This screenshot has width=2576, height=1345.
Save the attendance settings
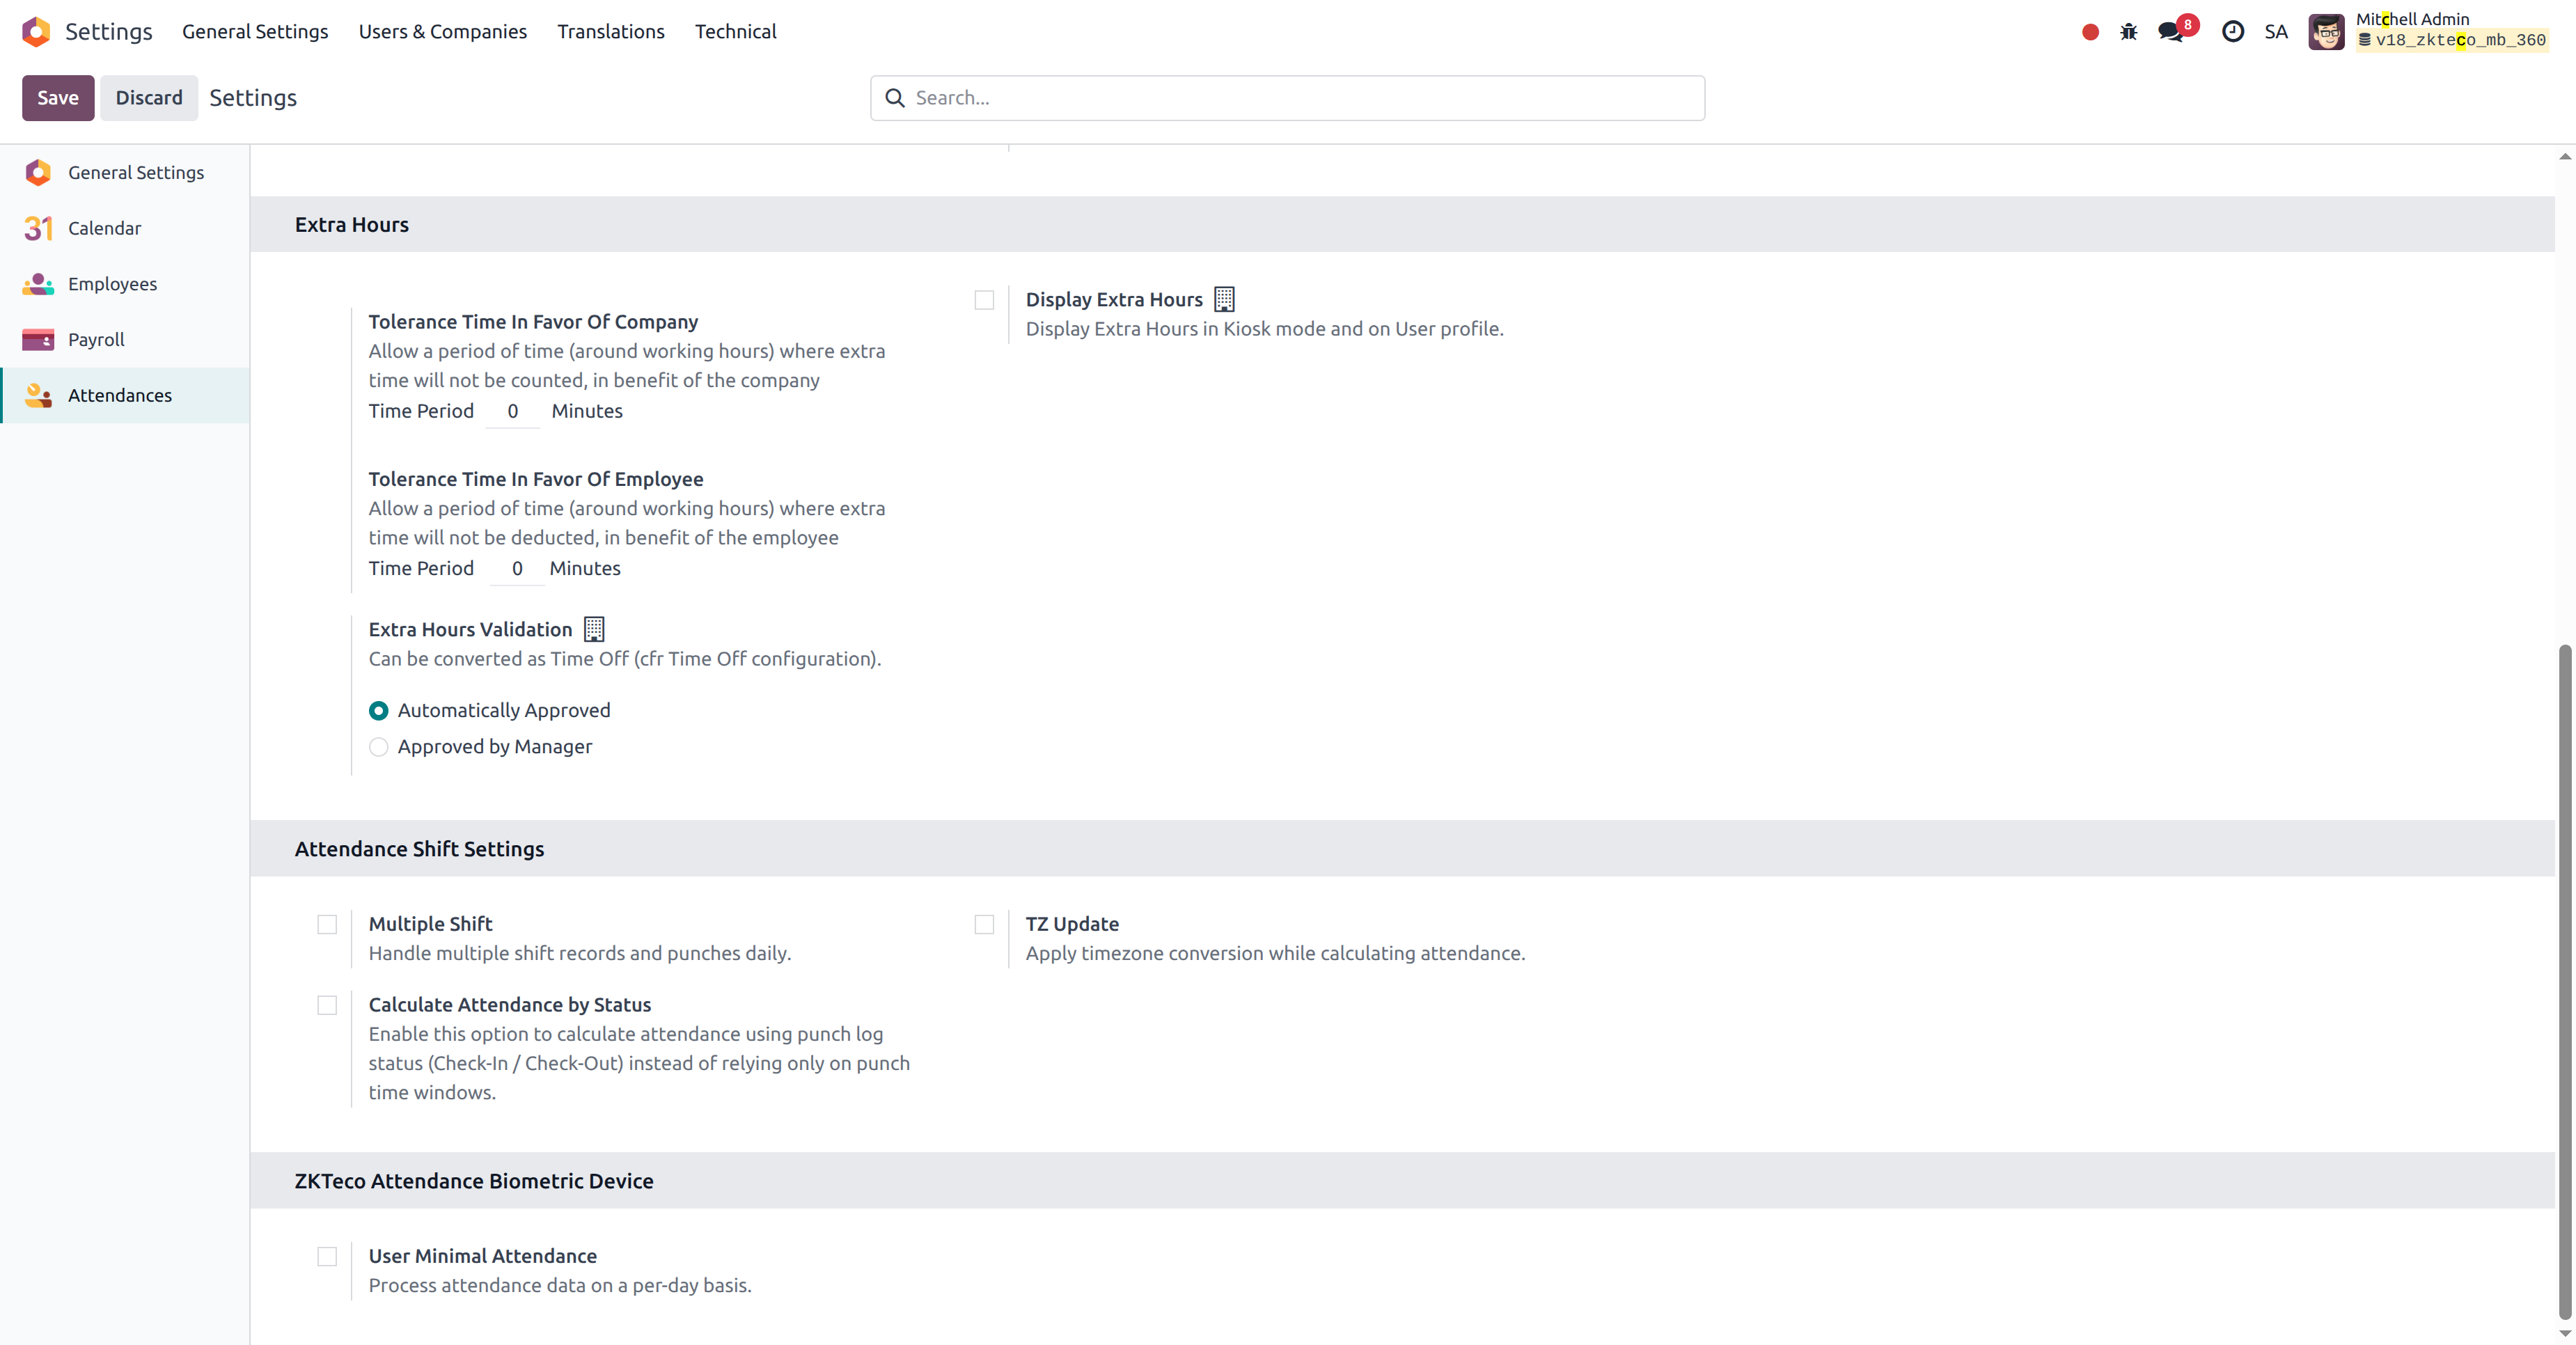click(57, 97)
